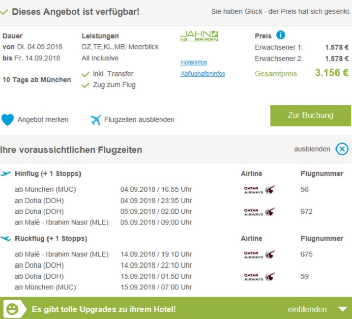
Task: Click the smiley icon in the upgrades bar
Action: click(12, 309)
